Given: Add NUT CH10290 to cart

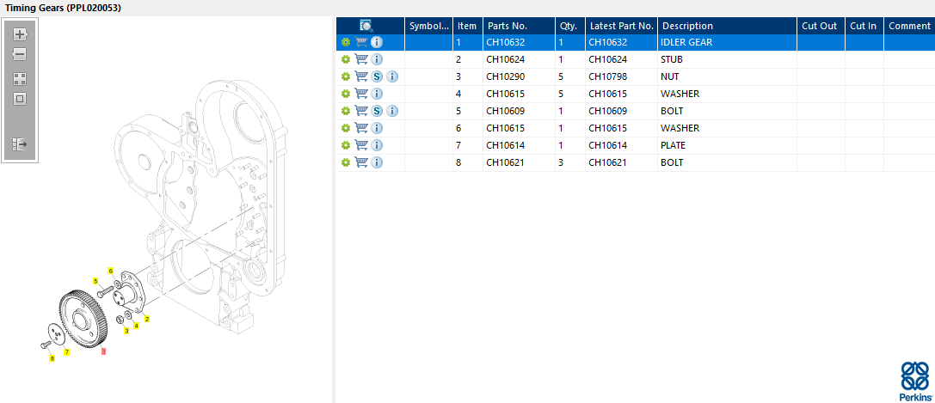Looking at the screenshot, I should click(360, 76).
